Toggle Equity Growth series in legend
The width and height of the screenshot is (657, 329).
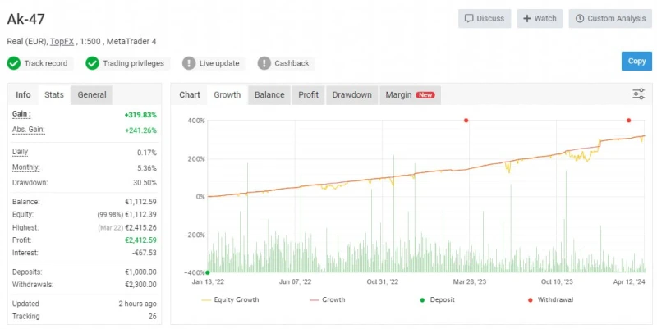(230, 299)
